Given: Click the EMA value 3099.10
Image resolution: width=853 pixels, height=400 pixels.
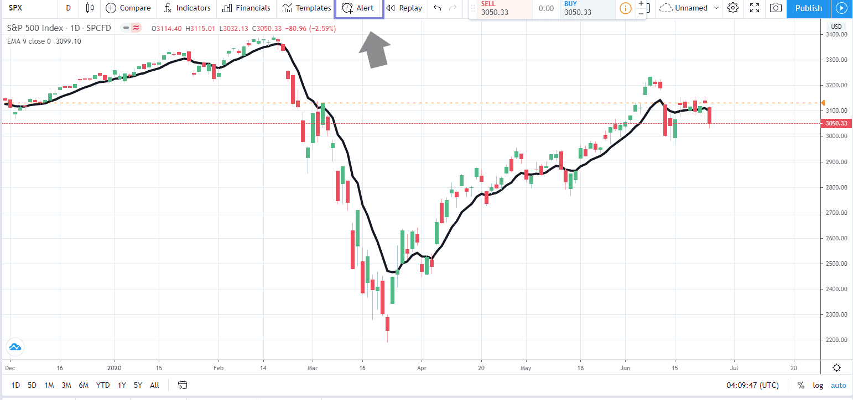Looking at the screenshot, I should 69,41.
